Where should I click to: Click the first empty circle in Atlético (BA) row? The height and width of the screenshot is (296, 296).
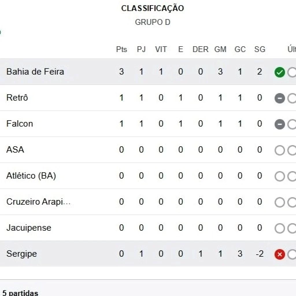tap(280, 176)
